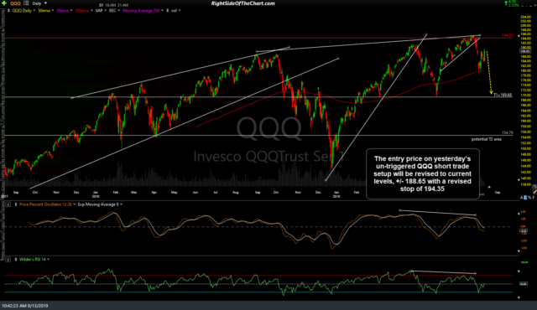The width and height of the screenshot is (537, 310).
Task: Expand the EEC indicator dropdown
Action: [118, 11]
